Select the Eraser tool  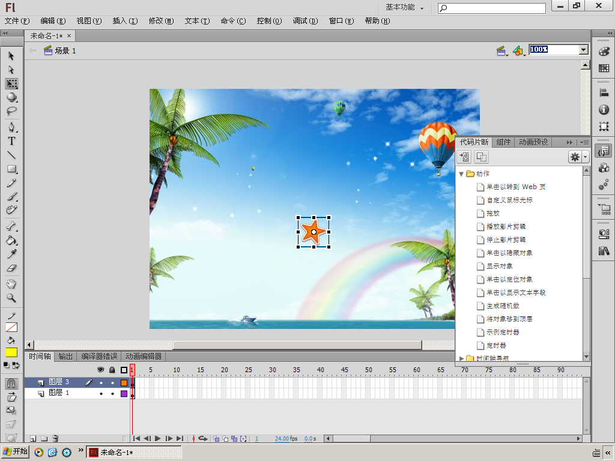tap(11, 268)
